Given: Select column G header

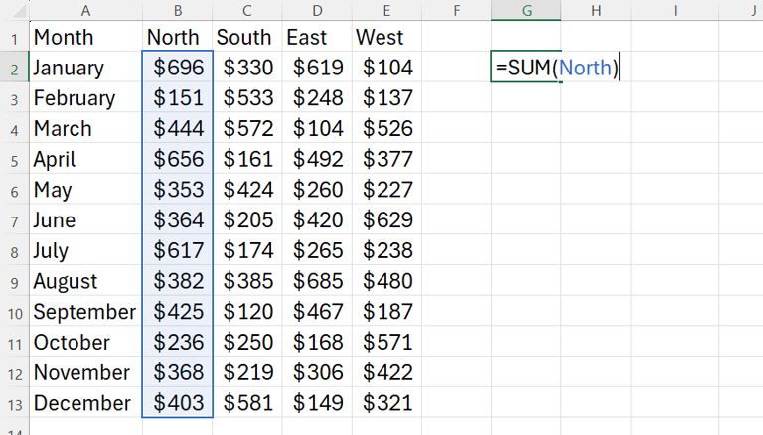Looking at the screenshot, I should coord(526,10).
